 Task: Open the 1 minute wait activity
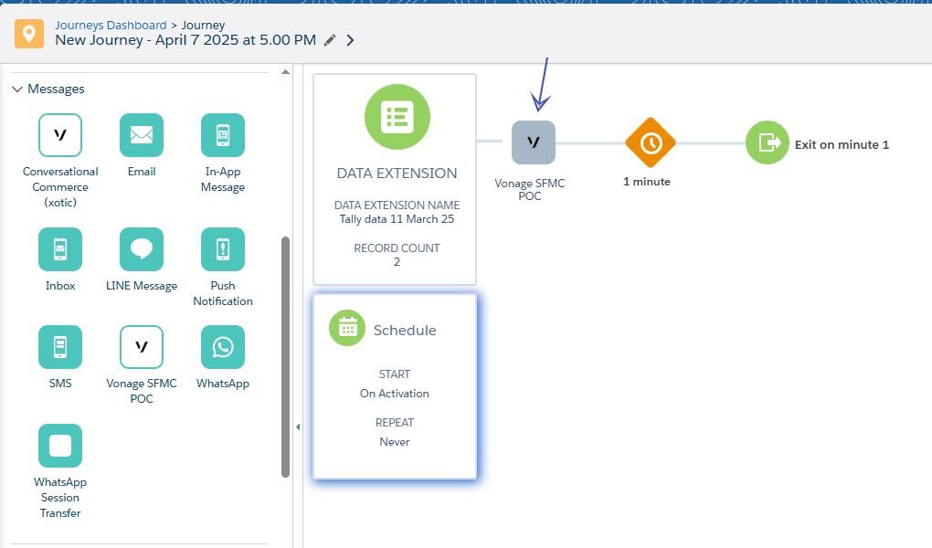tap(651, 142)
